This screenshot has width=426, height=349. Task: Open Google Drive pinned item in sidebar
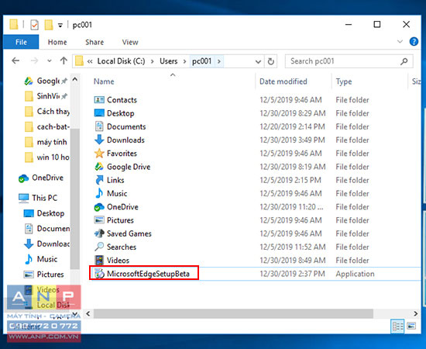(45, 81)
